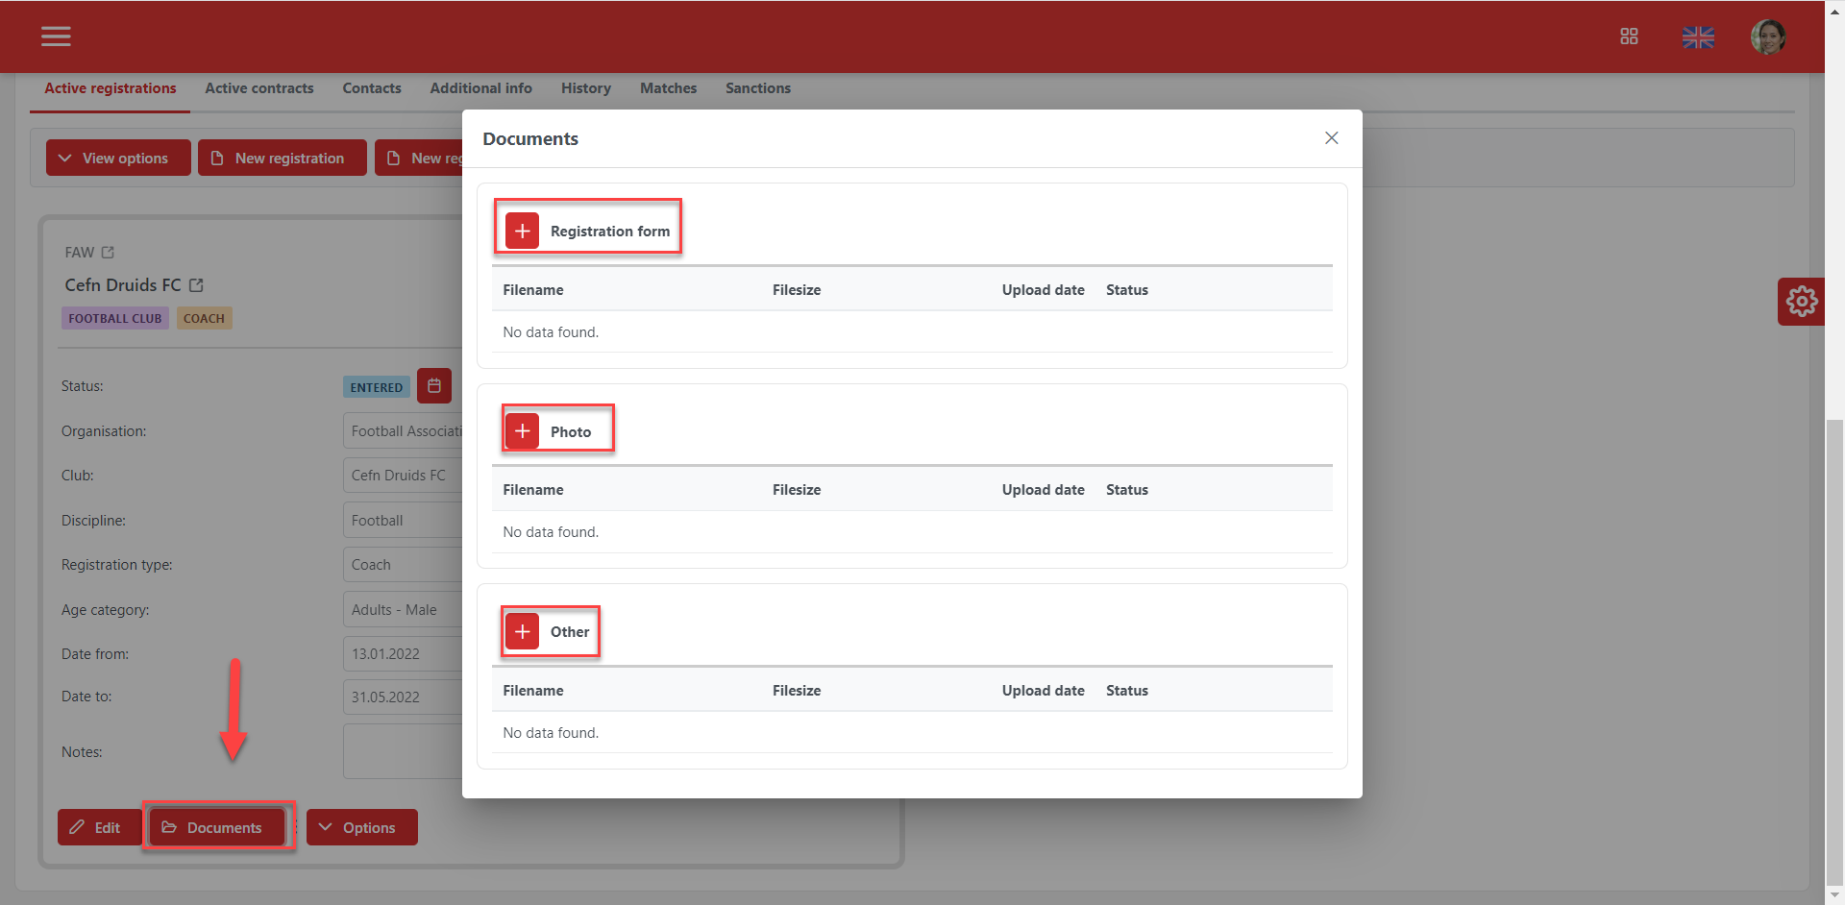Add a Photo document with plus icon

pos(523,432)
